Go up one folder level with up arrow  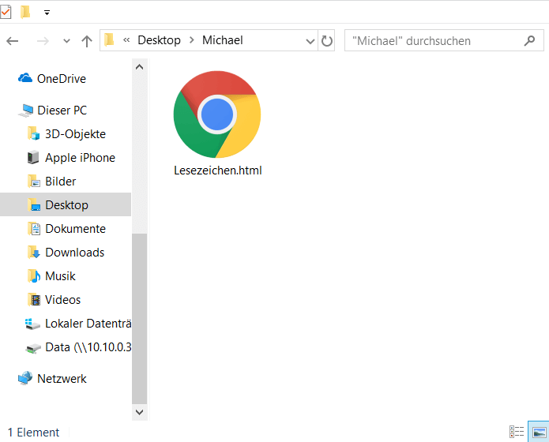click(87, 41)
